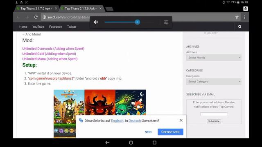262x147 pixels.
Task: Open the YouTube menu item
Action: pyautogui.click(x=38, y=27)
